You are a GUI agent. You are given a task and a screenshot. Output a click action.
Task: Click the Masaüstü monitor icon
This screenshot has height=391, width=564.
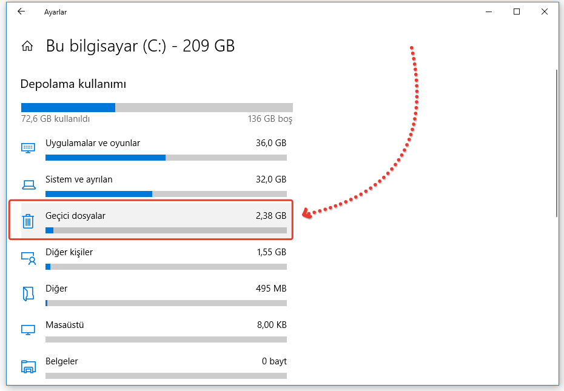[x=28, y=330]
